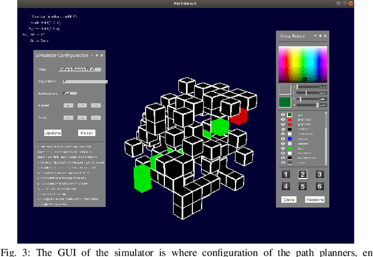Click the plus icon on View Editor panel
The image size is (373, 257).
coord(320,36)
